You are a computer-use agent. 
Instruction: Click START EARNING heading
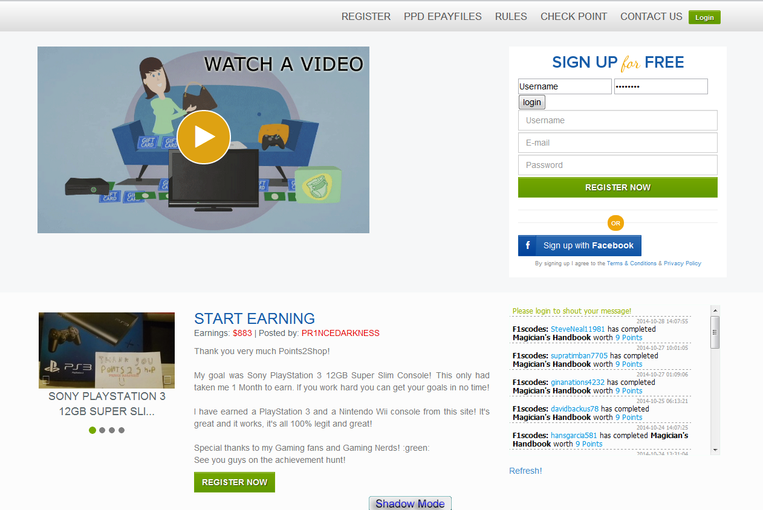coord(255,318)
